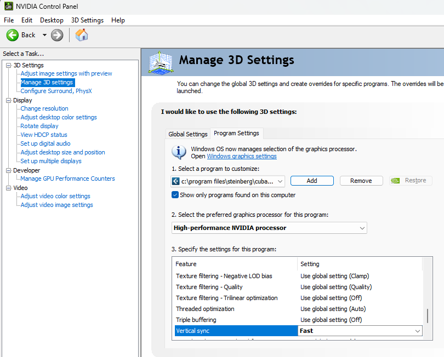Screen dimensions: 444x357
Task: Open the Windows graphics settings link
Action: 241,156
